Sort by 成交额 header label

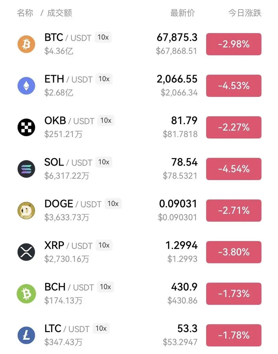click(59, 13)
